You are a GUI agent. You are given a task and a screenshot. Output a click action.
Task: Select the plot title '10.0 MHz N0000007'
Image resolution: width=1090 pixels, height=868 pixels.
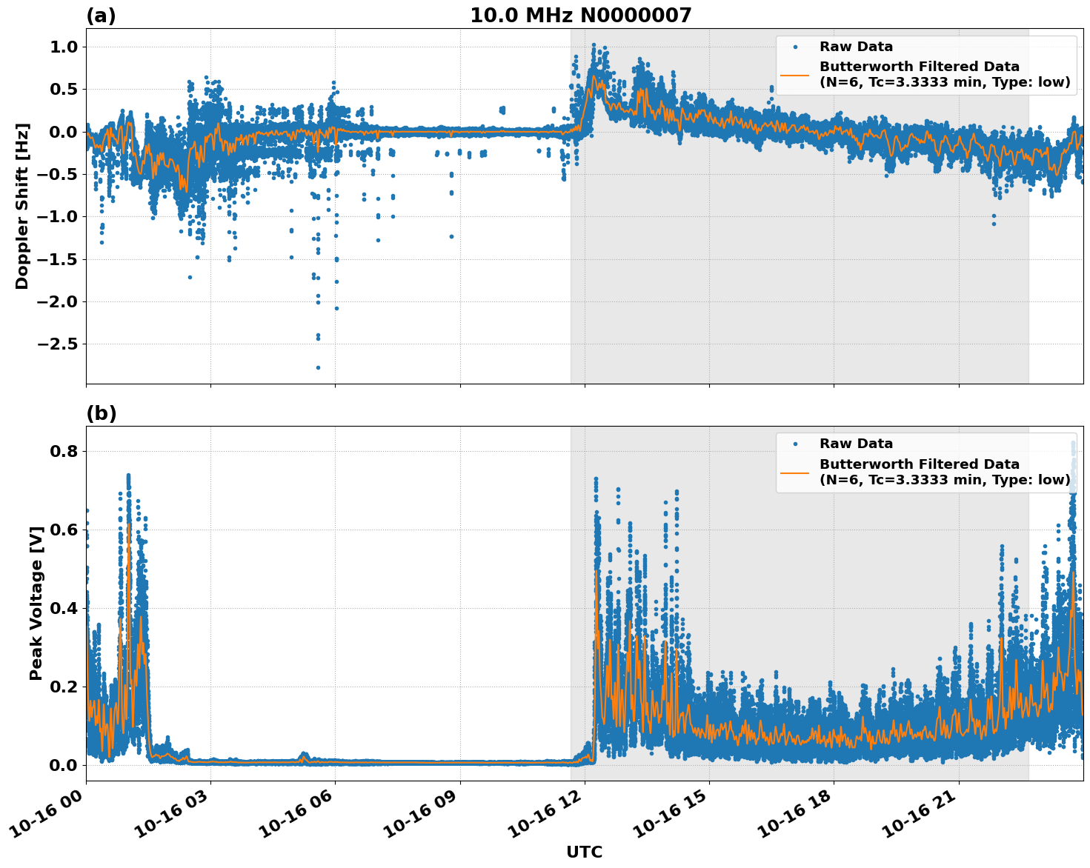pyautogui.click(x=580, y=16)
